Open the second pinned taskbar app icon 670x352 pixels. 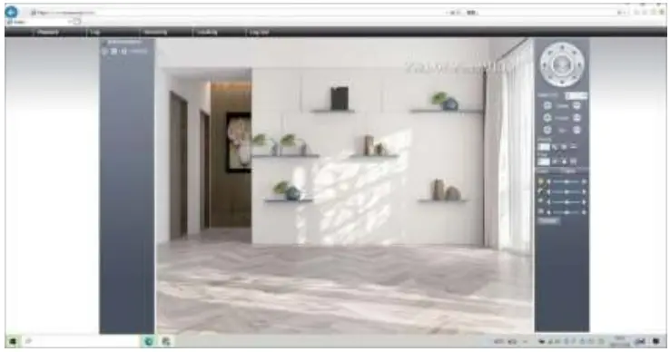pyautogui.click(x=166, y=341)
